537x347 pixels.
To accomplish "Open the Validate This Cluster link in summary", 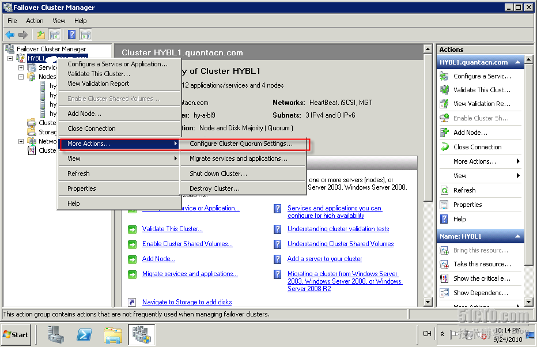I will click(x=172, y=229).
